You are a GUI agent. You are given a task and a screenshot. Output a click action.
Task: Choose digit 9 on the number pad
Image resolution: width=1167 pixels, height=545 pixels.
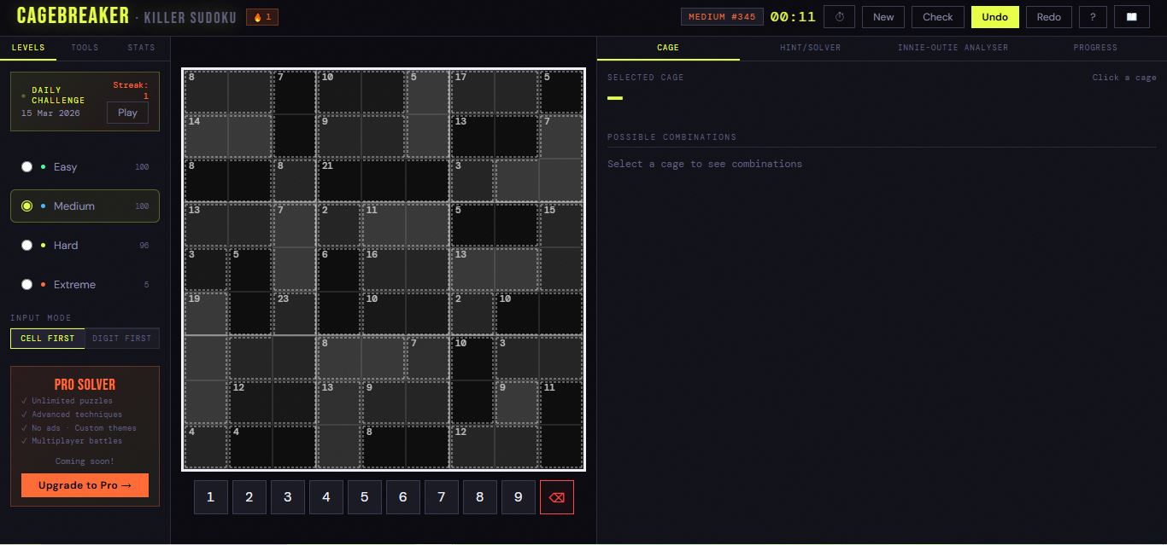tap(519, 497)
